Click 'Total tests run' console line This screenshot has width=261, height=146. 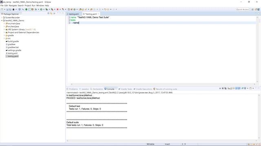[x=85, y=125]
